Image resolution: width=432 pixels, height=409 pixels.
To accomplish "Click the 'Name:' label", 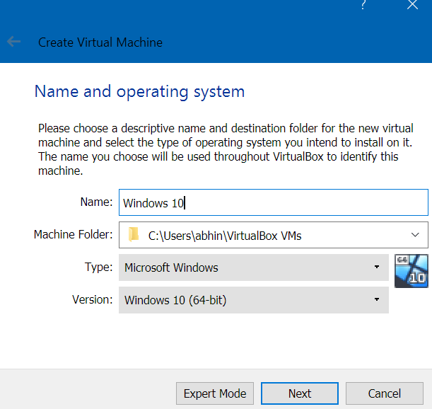I will tap(96, 202).
